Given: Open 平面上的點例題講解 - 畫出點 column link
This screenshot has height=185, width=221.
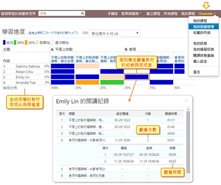Looking at the screenshot, I should 87,59.
